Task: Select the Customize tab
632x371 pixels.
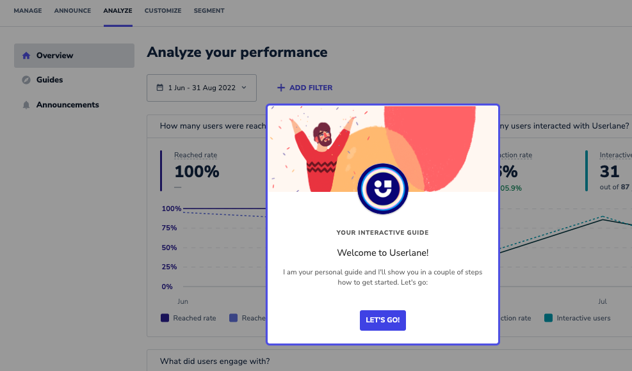Action: coord(163,11)
